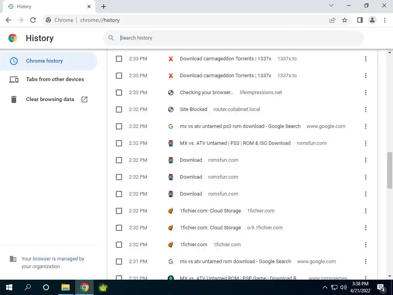The height and width of the screenshot is (295, 393).
Task: Open more actions for o-9.1fichier.com entry
Action: pos(366,228)
